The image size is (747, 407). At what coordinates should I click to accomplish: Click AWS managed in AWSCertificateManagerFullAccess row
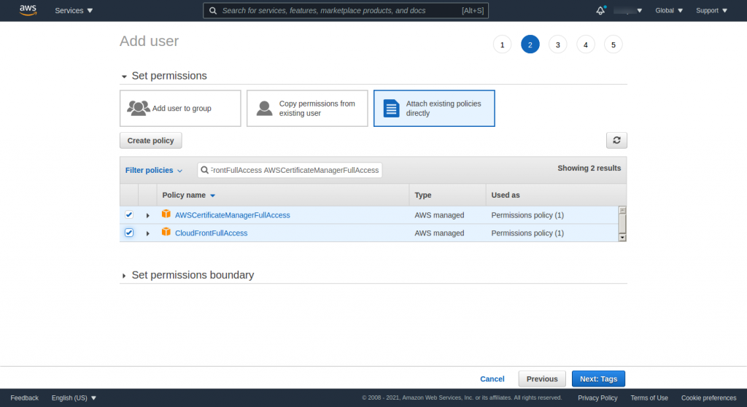coord(439,215)
